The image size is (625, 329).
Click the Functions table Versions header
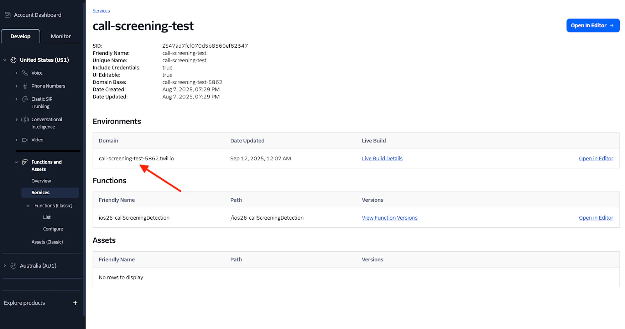[372, 200]
